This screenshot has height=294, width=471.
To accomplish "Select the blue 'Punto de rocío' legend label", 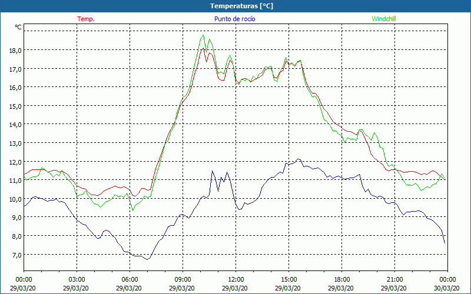I will (234, 19).
